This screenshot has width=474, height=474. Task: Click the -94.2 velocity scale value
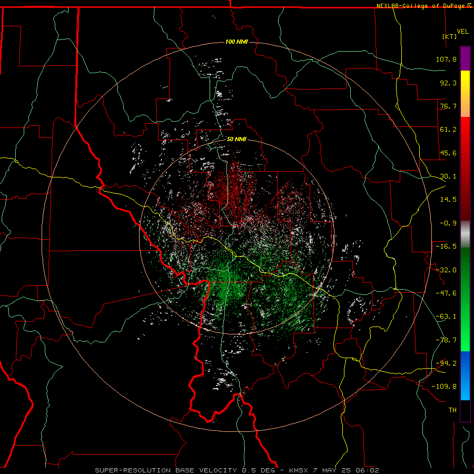446,363
